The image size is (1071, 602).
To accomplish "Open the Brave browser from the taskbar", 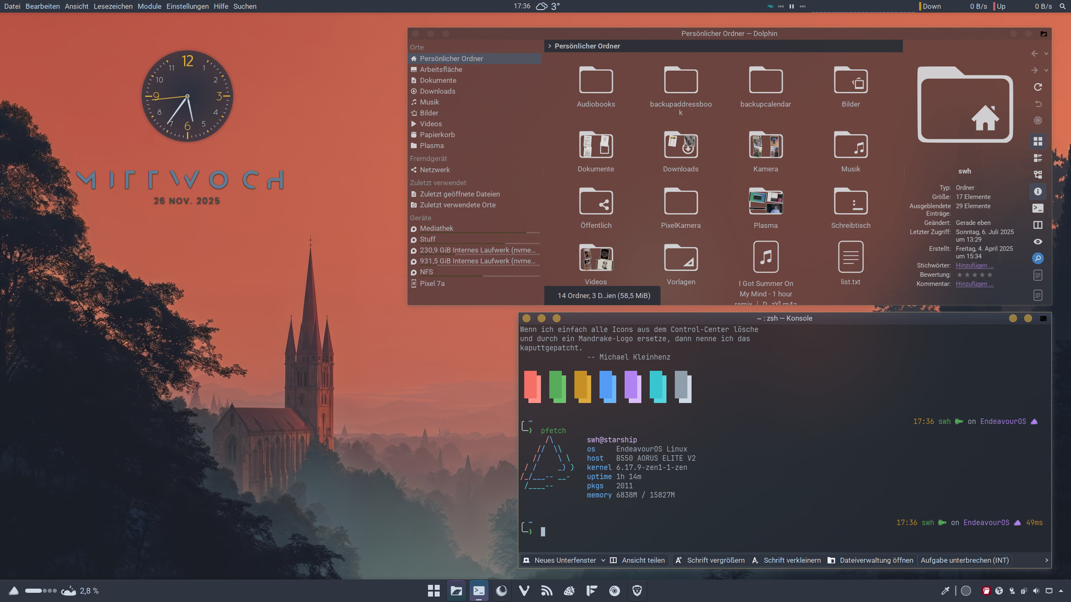I will pyautogui.click(x=637, y=591).
